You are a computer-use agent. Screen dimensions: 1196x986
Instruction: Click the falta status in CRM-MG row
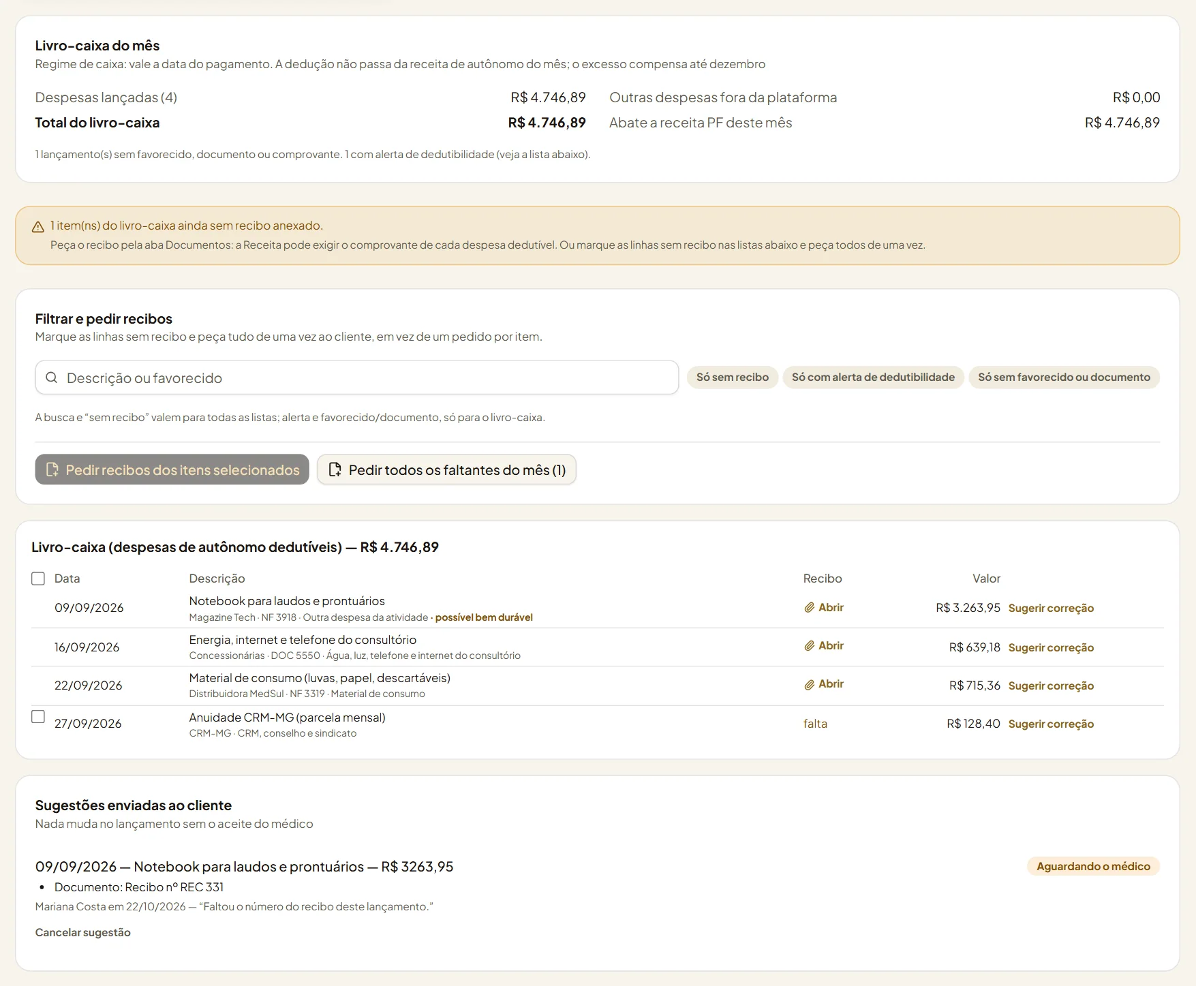click(x=815, y=724)
